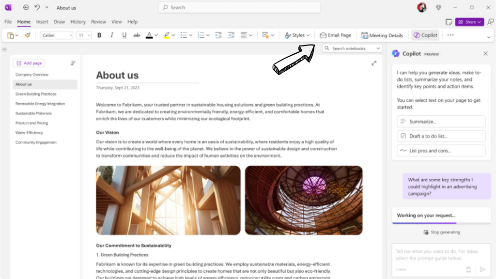
Task: Click Stop generating in the Copilot pane
Action: tap(441, 232)
